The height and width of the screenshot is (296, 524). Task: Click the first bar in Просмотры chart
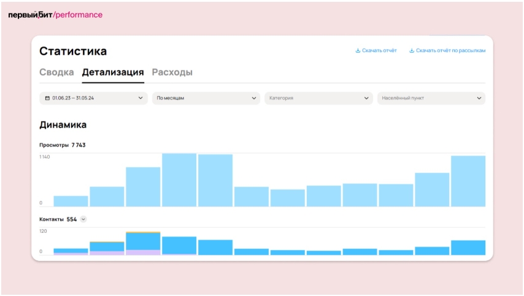point(71,201)
